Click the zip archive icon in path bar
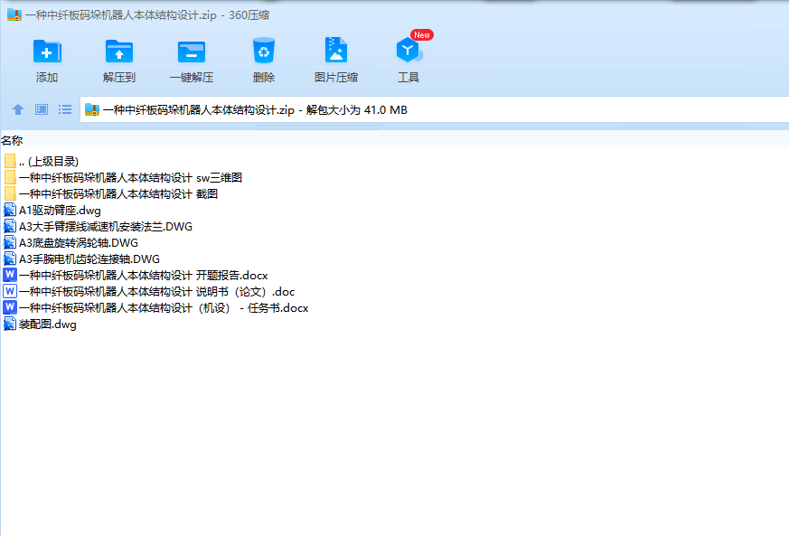The width and height of the screenshot is (789, 536). click(91, 109)
